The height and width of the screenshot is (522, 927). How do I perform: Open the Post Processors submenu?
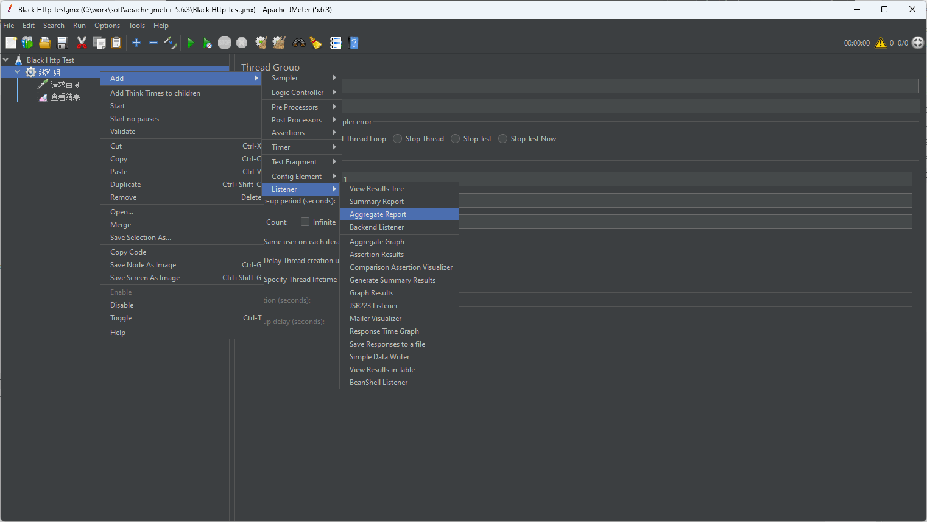point(301,120)
